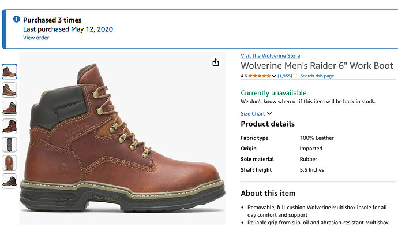Select the last dark boot thumbnail

point(9,181)
